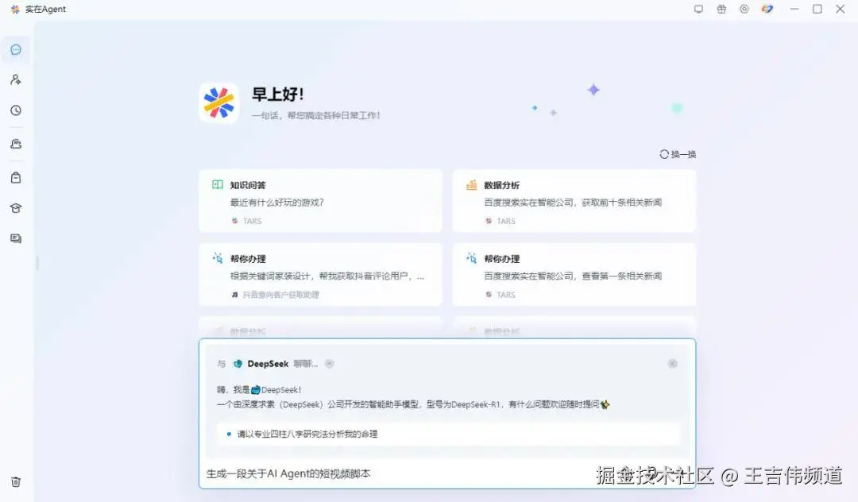This screenshot has height=502, width=858.
Task: Close the DeepSeek chat panel
Action: click(x=673, y=364)
